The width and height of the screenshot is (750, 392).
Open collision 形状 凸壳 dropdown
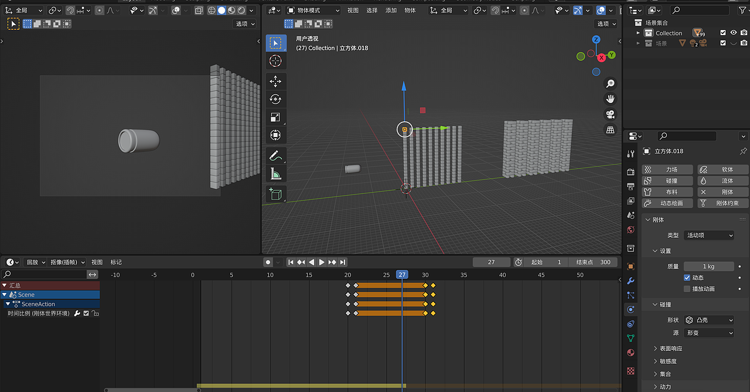click(x=709, y=320)
